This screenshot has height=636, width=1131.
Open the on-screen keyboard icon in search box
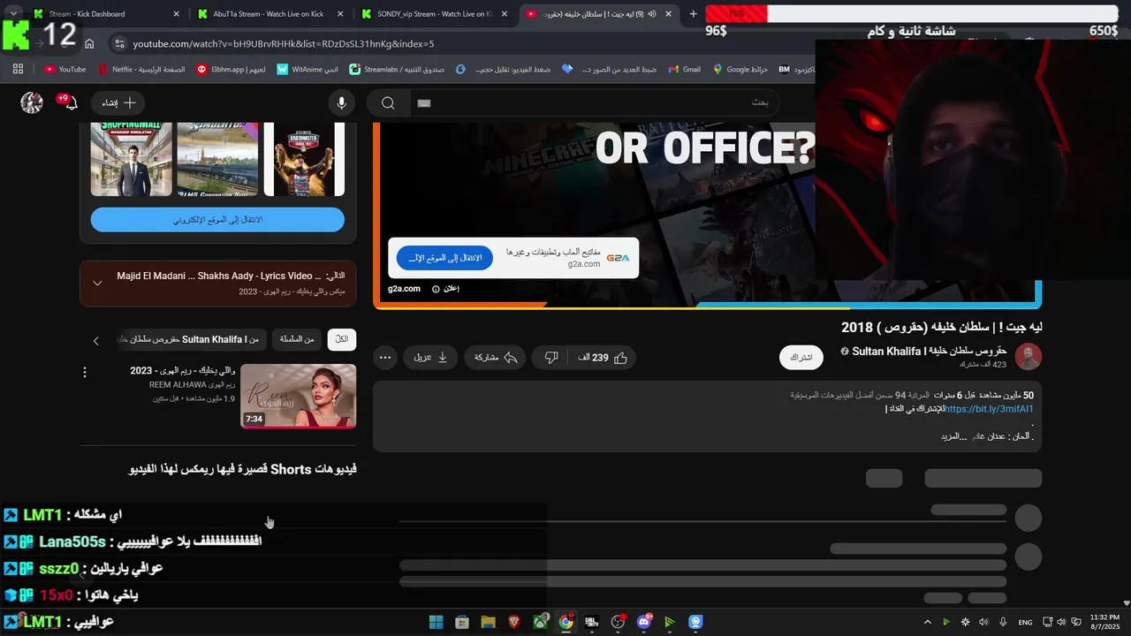click(x=424, y=103)
